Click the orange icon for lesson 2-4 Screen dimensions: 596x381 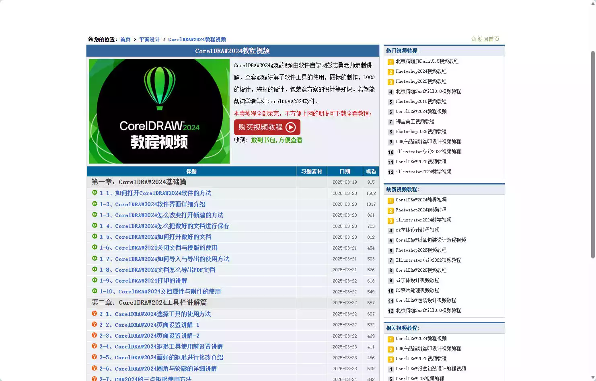pos(95,346)
